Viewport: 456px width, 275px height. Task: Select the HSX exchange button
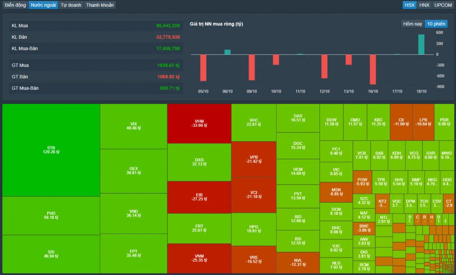click(409, 5)
